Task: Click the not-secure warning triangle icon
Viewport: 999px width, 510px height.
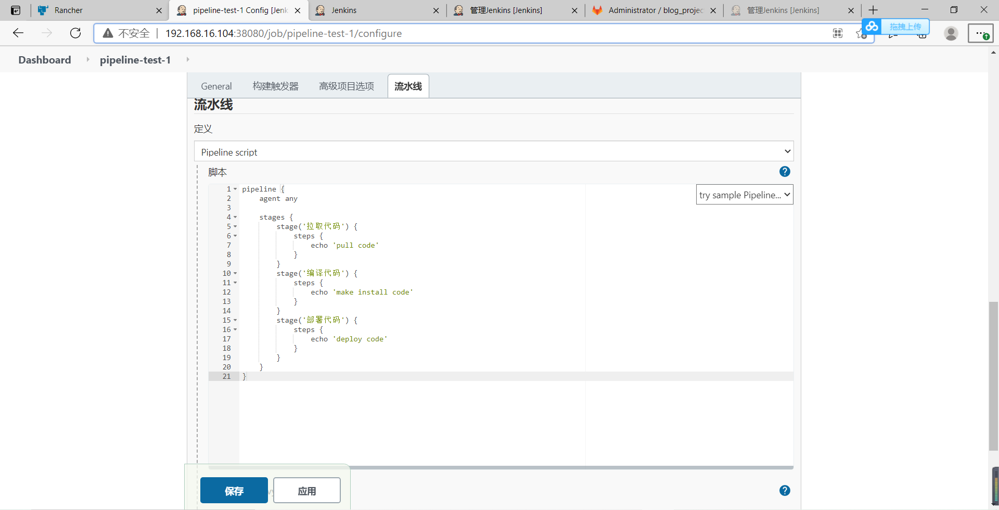Action: point(108,33)
